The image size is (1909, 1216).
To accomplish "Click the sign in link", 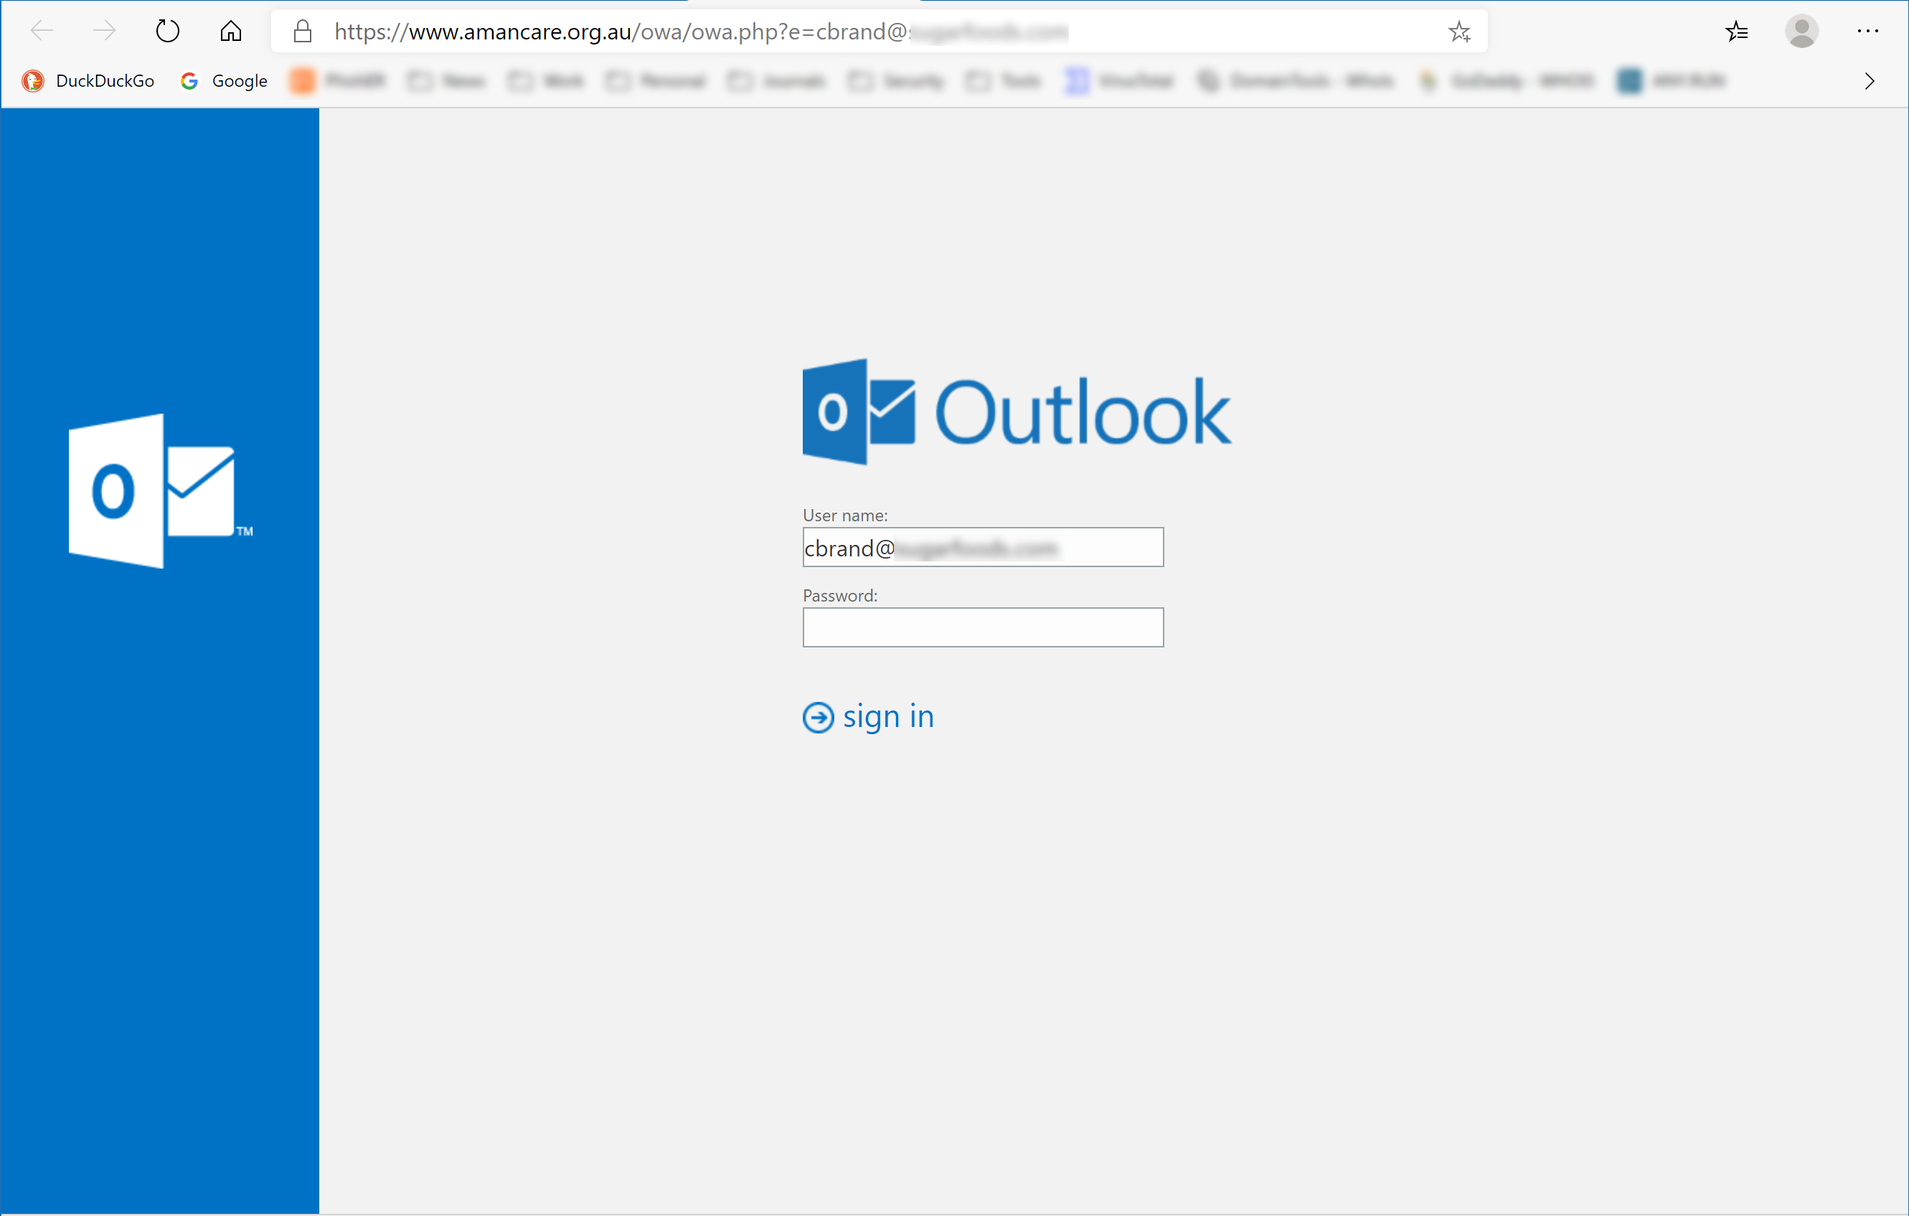I will click(x=888, y=717).
